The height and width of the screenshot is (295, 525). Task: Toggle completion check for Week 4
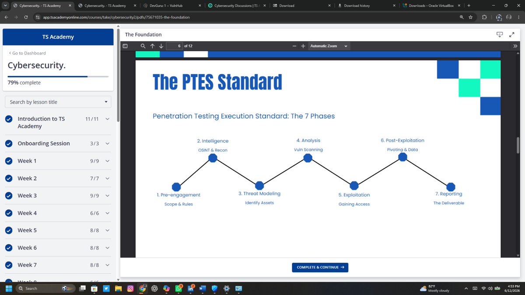coord(8,213)
